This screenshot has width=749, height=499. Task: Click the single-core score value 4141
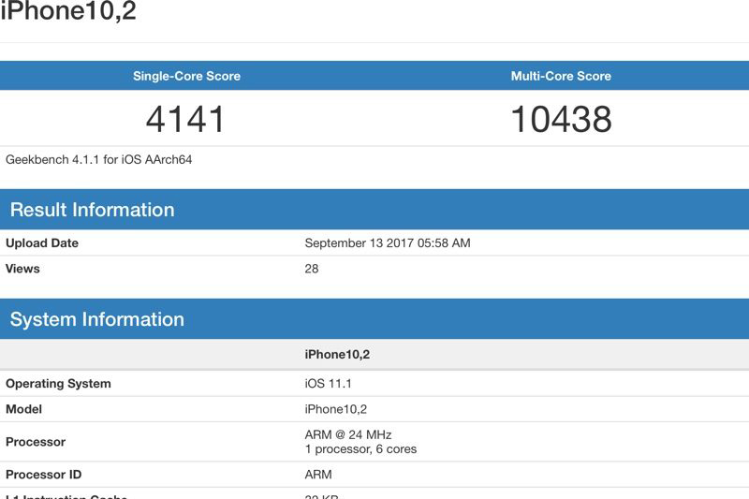186,119
